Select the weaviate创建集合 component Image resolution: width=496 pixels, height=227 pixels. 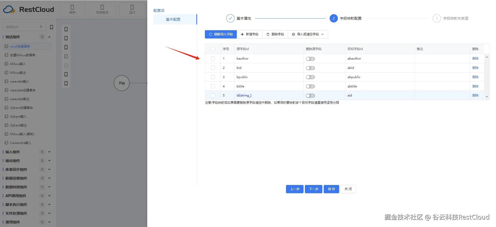coord(22,90)
